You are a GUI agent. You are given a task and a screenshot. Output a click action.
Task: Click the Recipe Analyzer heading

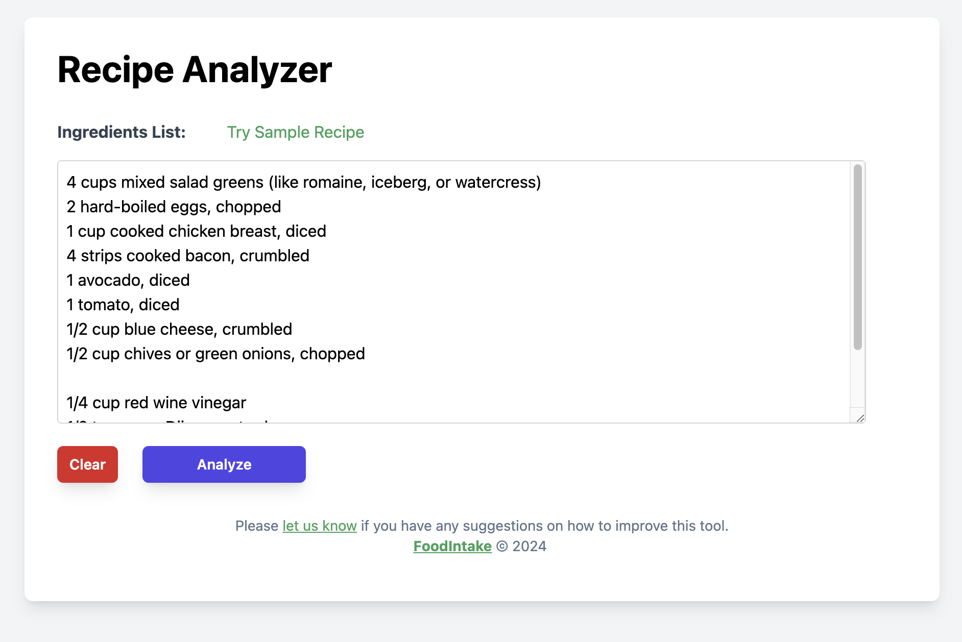195,70
